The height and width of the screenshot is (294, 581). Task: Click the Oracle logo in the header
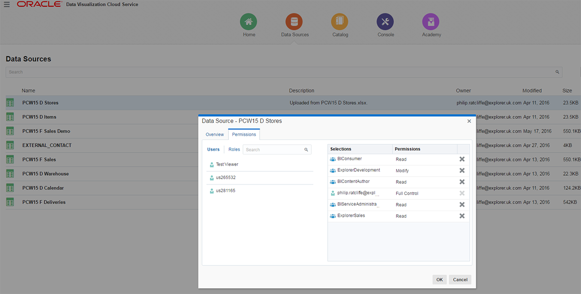tap(39, 4)
